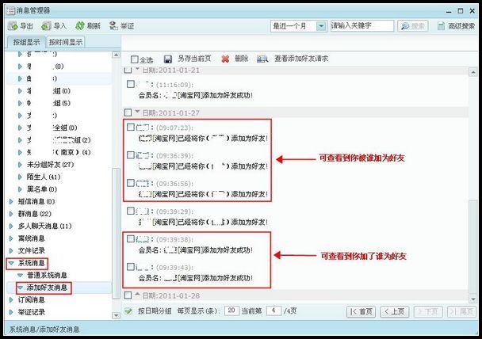Select the 按组显示 tab

[x=26, y=42]
